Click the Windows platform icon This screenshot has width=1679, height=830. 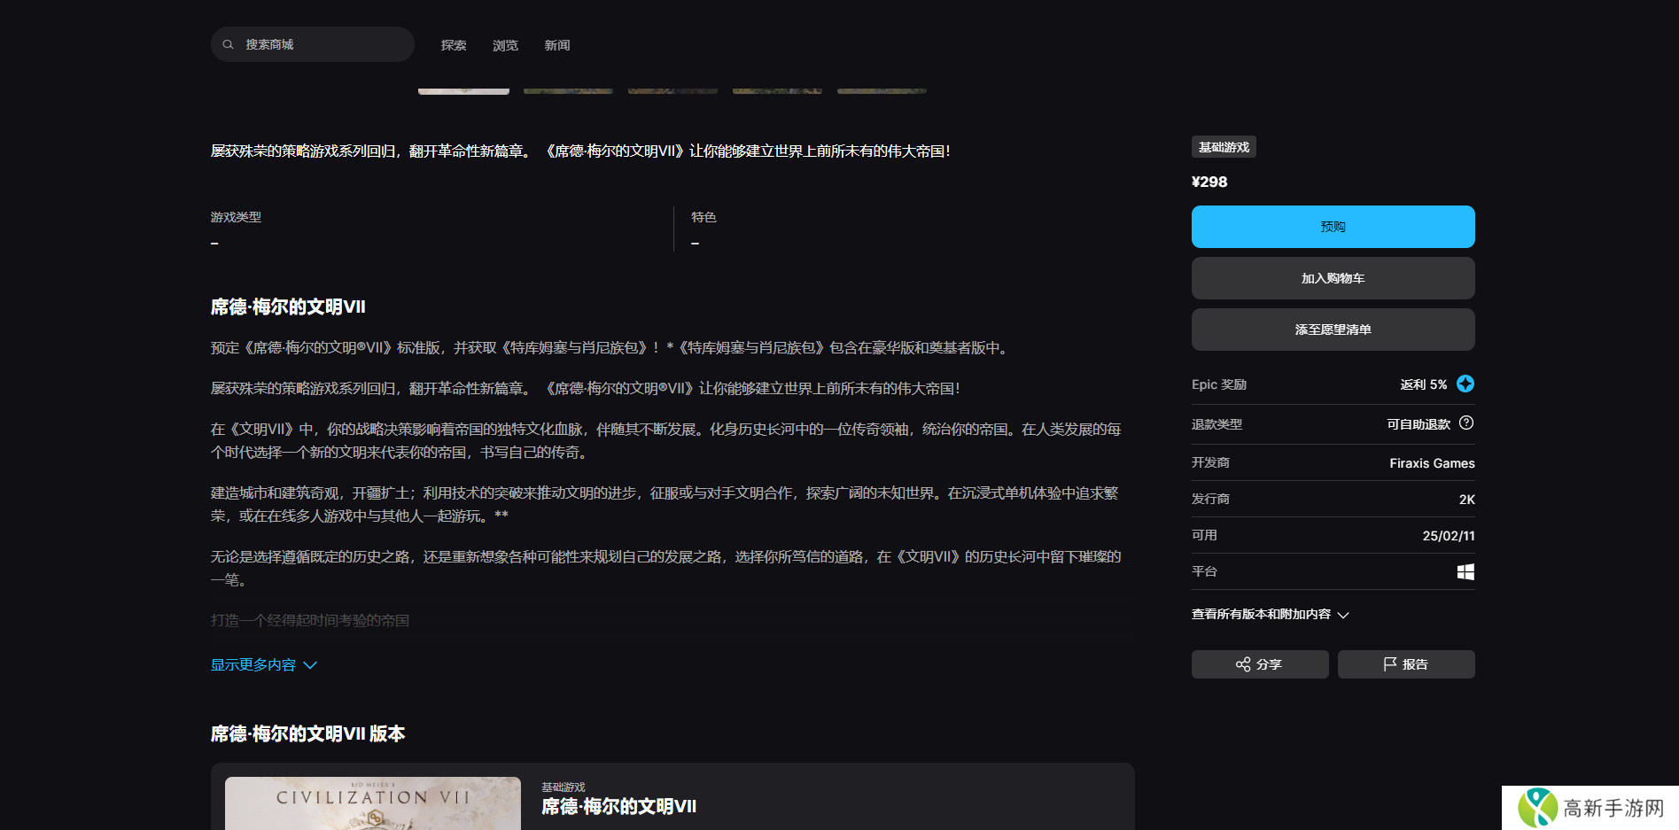tap(1465, 572)
